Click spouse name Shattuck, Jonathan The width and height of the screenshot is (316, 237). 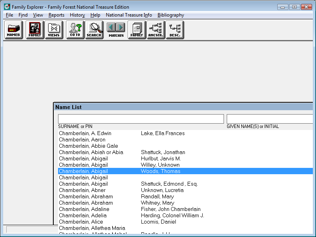coord(163,152)
